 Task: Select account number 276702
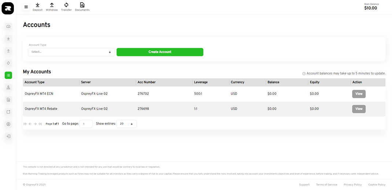(143, 94)
